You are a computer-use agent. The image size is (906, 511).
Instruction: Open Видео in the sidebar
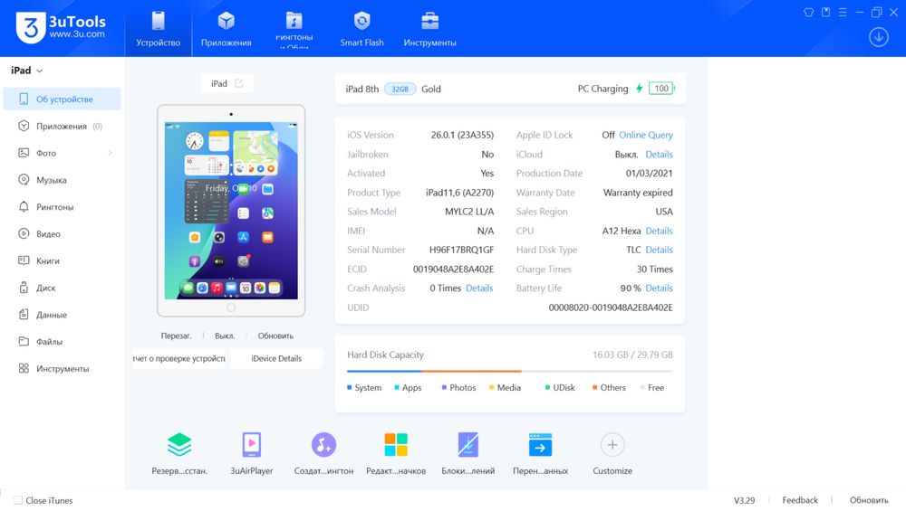point(62,233)
